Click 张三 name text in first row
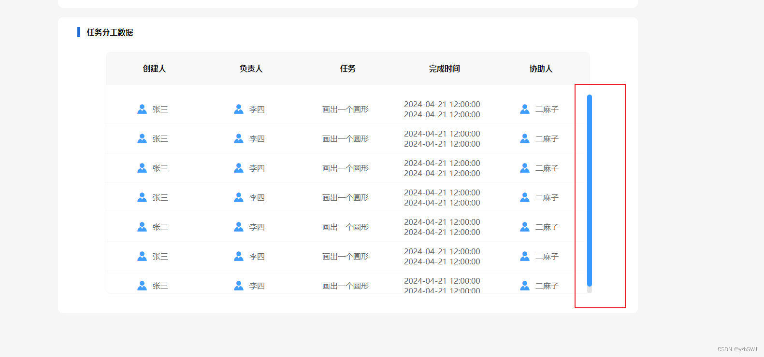764x357 pixels. [160, 110]
